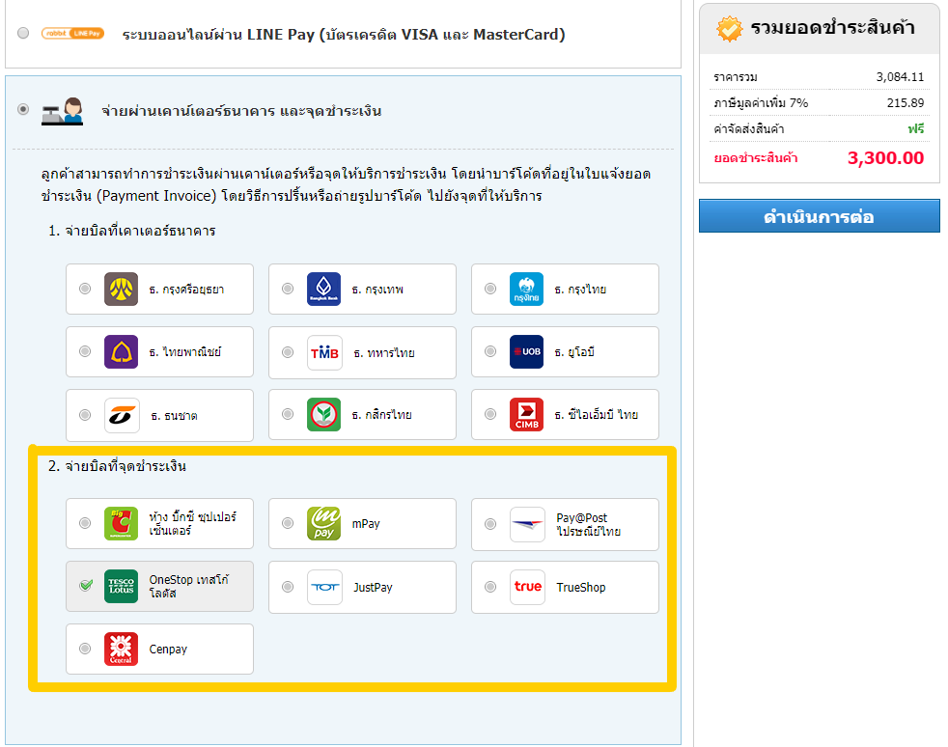Click the ธ. กสิกรไทย bank label
Image resolution: width=948 pixels, height=747 pixels.
(381, 415)
